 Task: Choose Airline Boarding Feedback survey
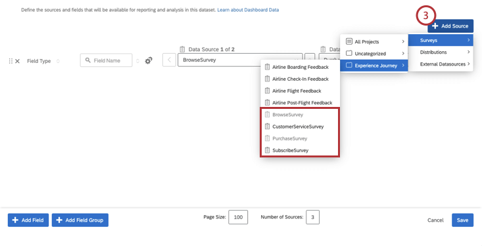tap(300, 67)
